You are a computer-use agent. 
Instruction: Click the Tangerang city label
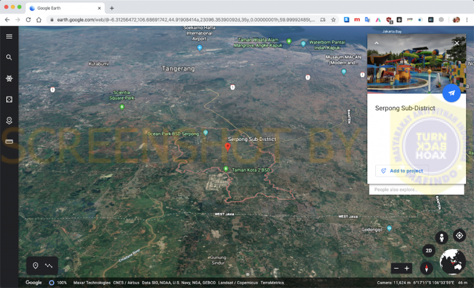[x=178, y=69]
